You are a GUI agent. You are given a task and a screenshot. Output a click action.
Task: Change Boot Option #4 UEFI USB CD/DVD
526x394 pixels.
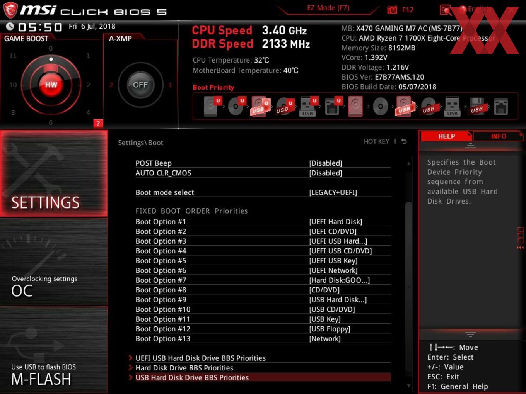[340, 251]
